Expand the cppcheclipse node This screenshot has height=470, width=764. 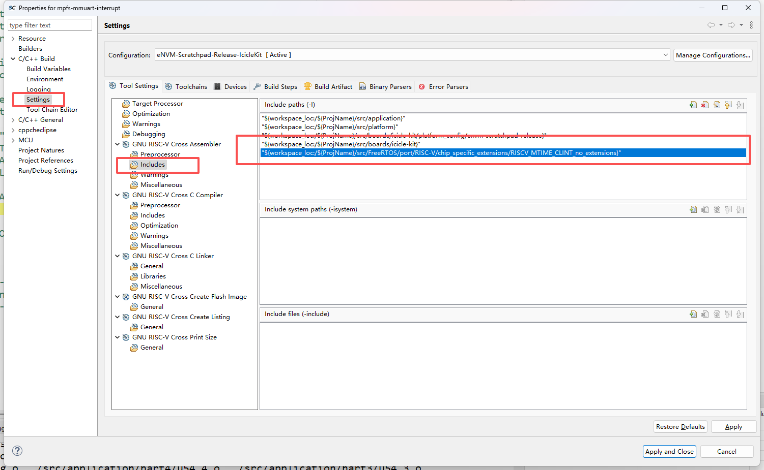point(13,130)
